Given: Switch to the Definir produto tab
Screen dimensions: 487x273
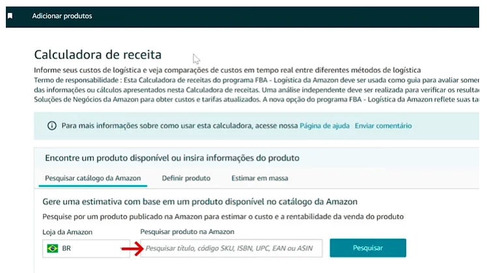Looking at the screenshot, I should tap(186, 178).
